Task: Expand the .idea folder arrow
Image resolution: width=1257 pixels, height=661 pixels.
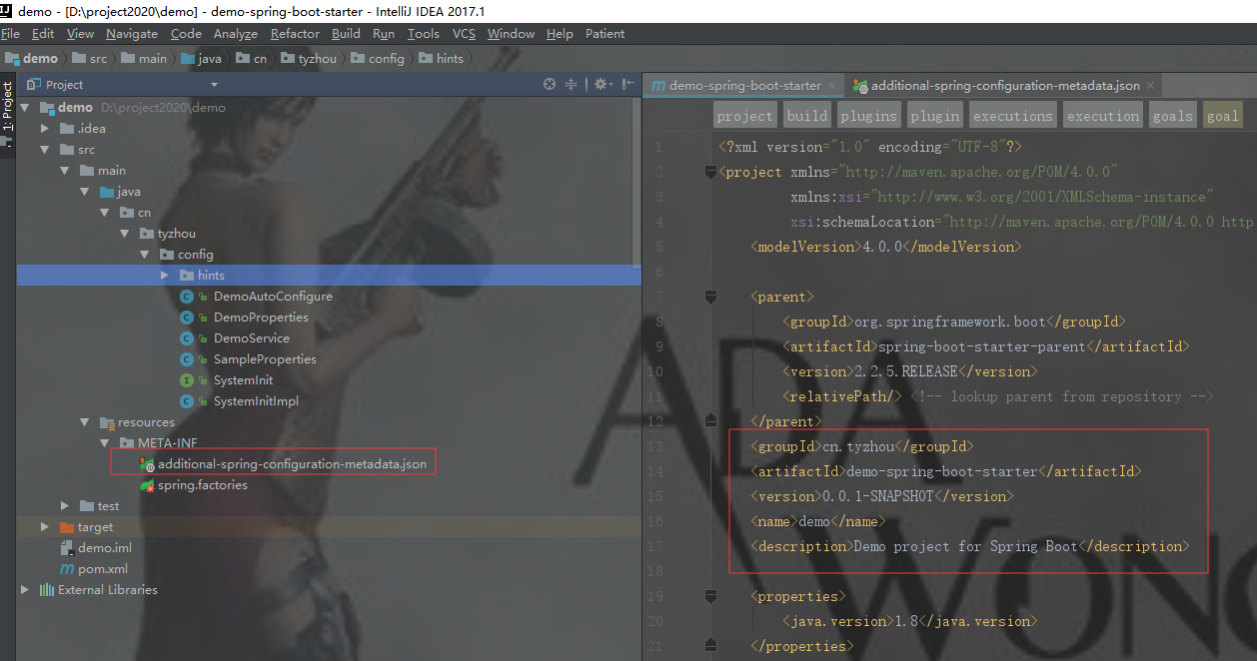Action: pos(45,129)
